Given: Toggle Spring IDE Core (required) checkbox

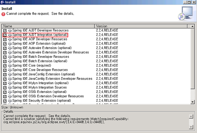Looking at the screenshot, I should pyautogui.click(x=5, y=66).
